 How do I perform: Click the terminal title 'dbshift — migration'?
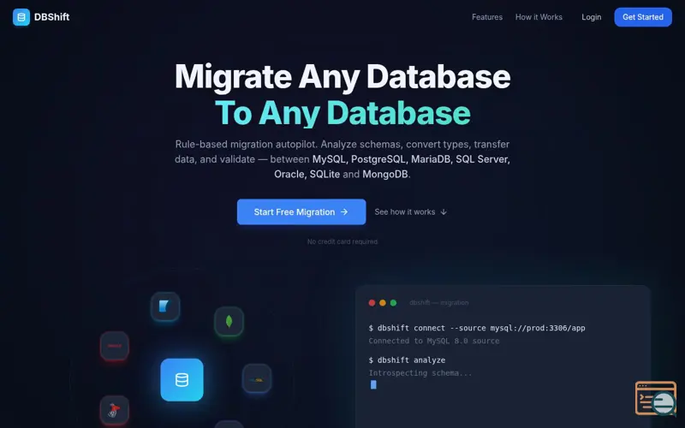[x=438, y=303]
